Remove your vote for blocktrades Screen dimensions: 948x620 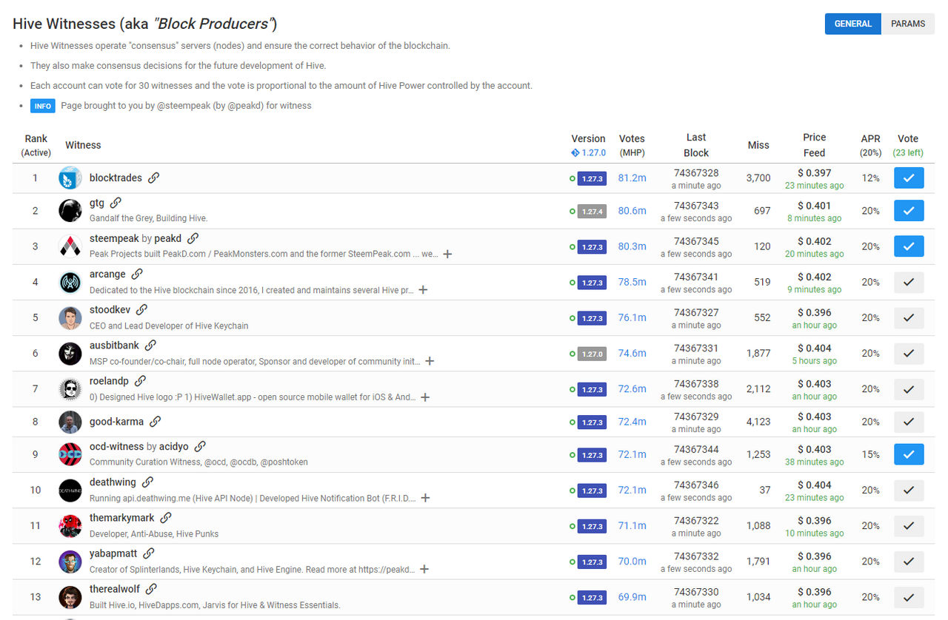[x=909, y=178]
